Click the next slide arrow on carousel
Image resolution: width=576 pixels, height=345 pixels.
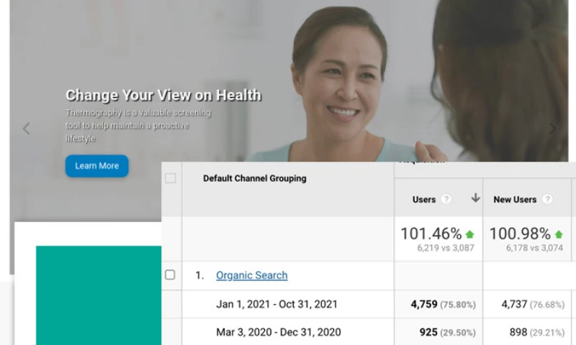553,129
